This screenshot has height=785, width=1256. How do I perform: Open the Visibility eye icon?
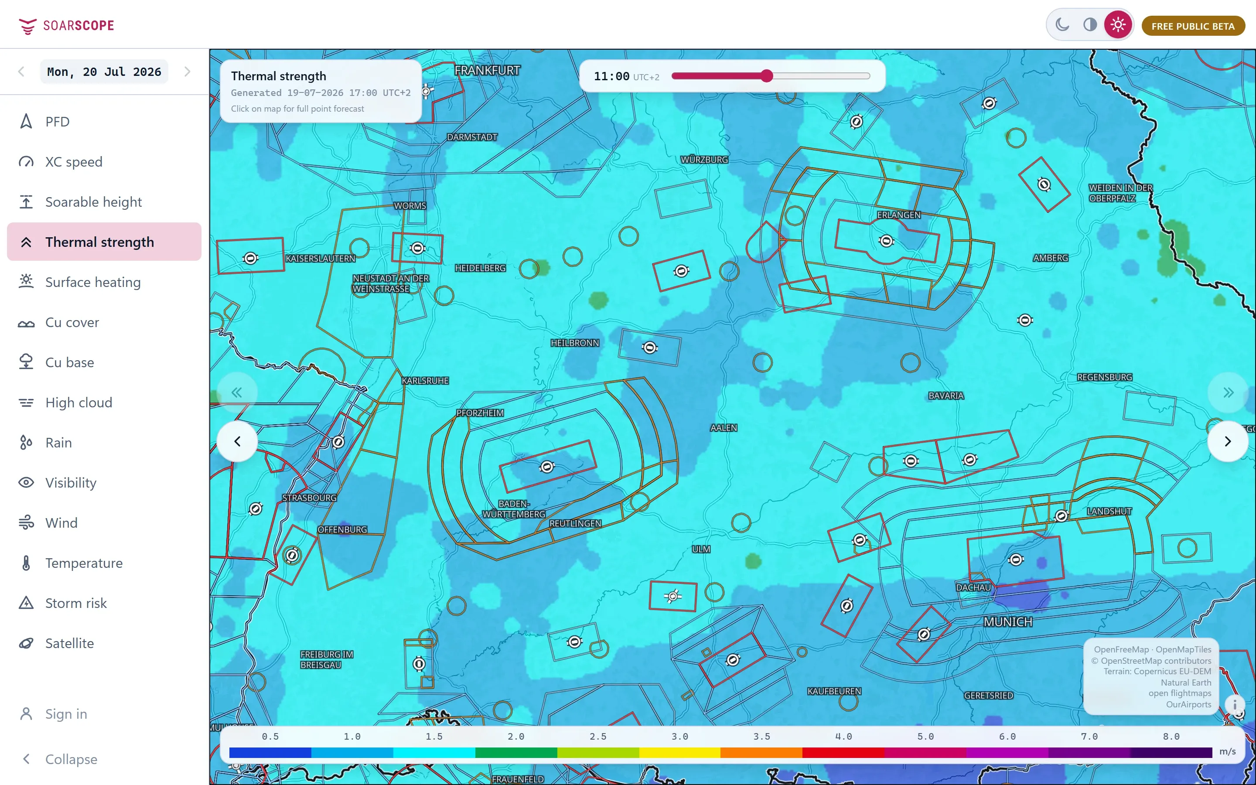[26, 482]
